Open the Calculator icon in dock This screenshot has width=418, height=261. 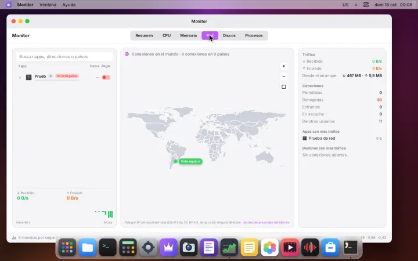click(128, 248)
